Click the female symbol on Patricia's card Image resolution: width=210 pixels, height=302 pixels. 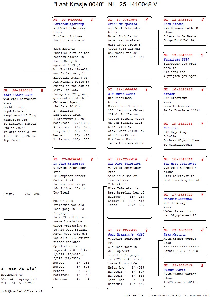(x=202, y=124)
